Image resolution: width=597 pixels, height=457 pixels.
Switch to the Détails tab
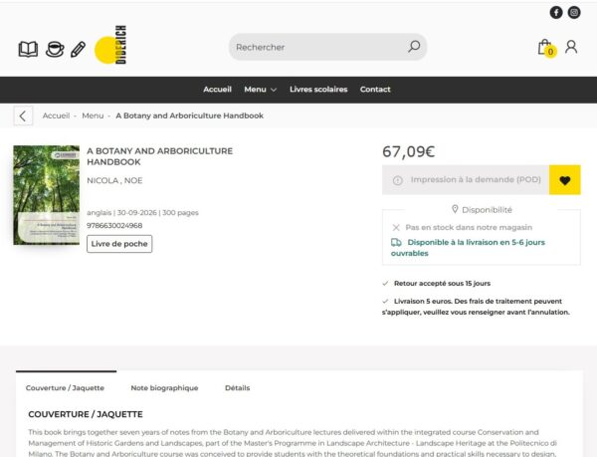tap(237, 387)
